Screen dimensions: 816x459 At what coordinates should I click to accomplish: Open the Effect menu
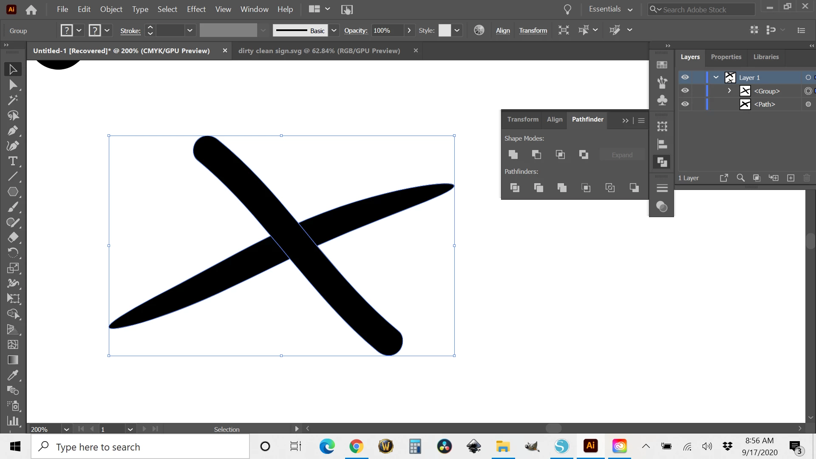click(196, 9)
